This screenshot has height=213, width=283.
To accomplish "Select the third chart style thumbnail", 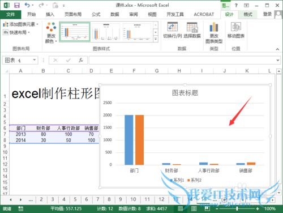I will pyautogui.click(x=137, y=32).
